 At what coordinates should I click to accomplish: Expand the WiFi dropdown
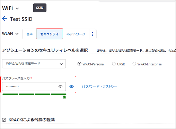tap(10, 8)
